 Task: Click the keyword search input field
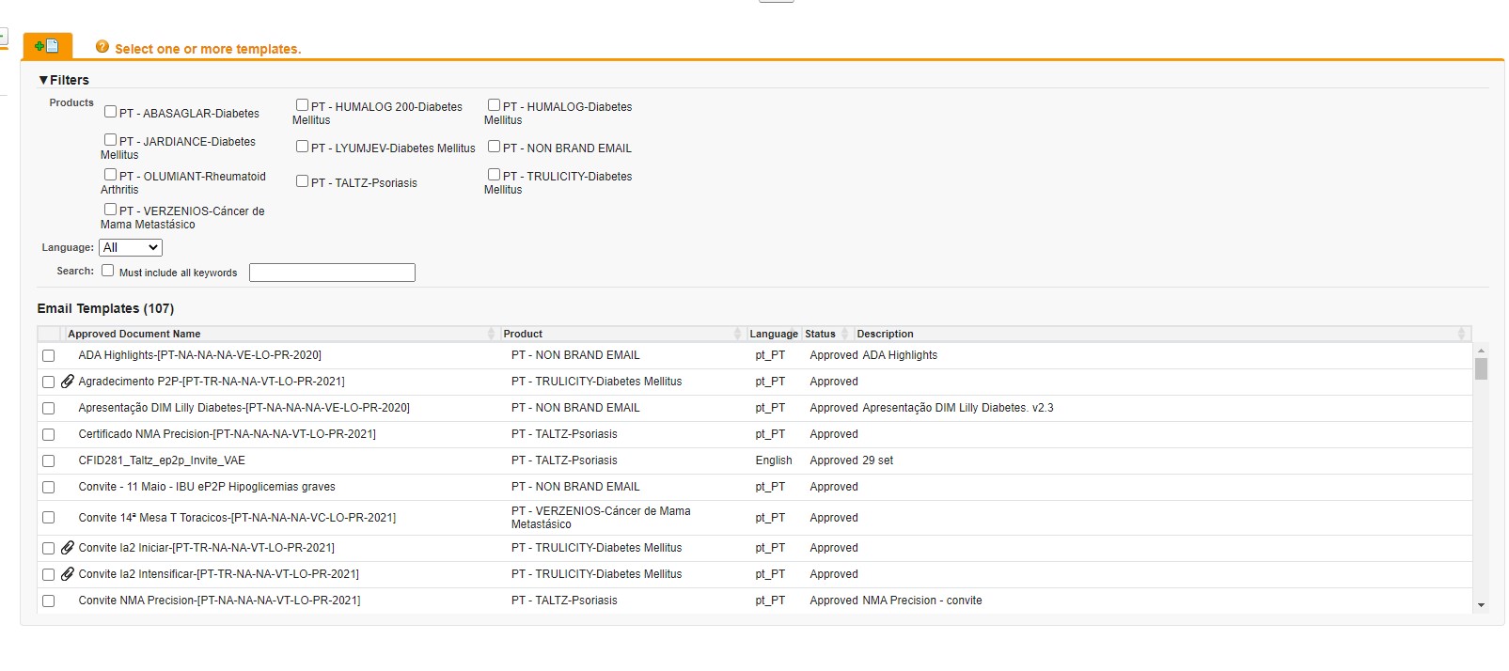(332, 273)
